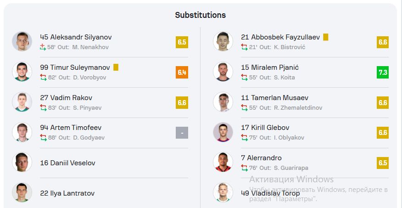Open player link 22 Ilya Lantratov
Image resolution: width=402 pixels, height=208 pixels.
(x=67, y=193)
